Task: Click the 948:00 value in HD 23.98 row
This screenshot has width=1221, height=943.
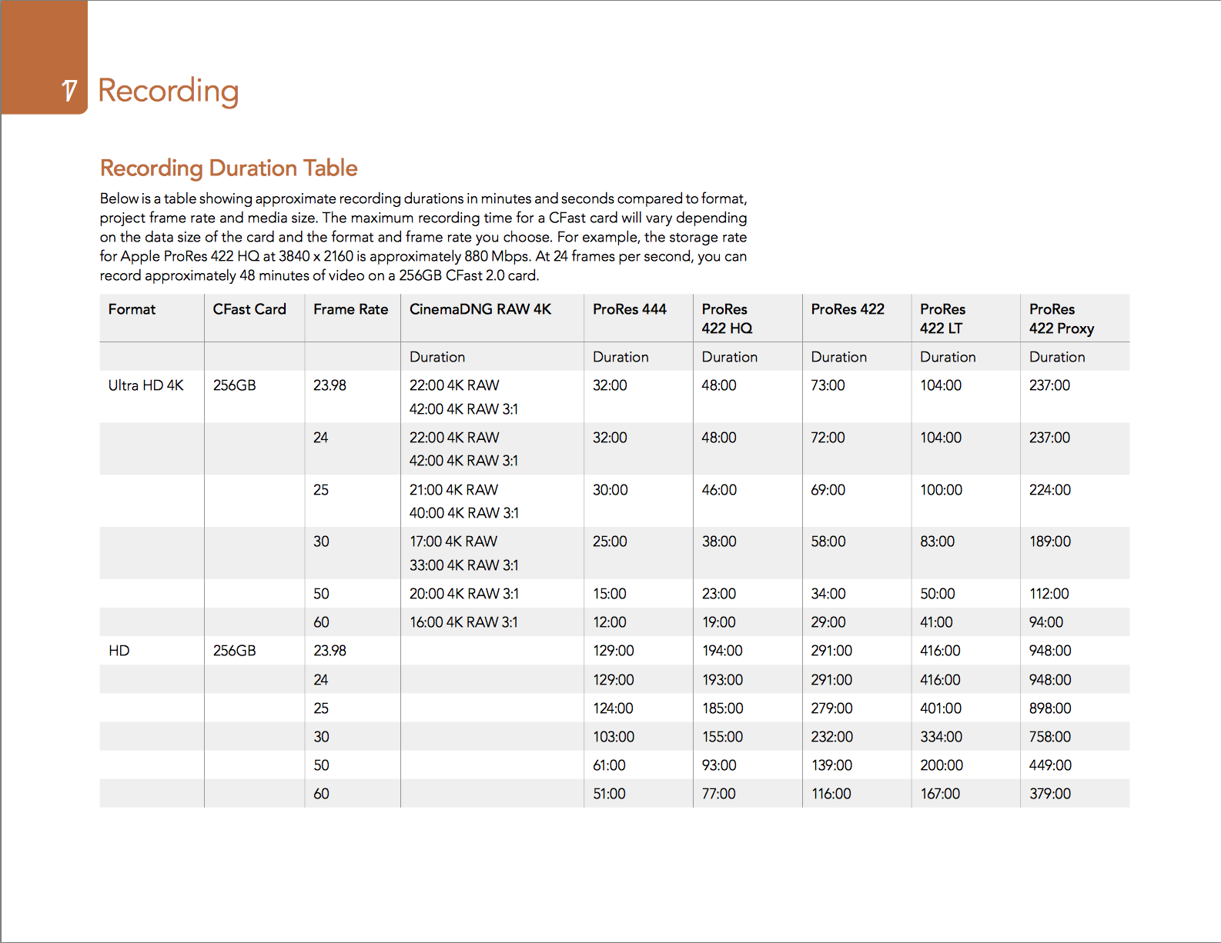Action: (x=1050, y=651)
